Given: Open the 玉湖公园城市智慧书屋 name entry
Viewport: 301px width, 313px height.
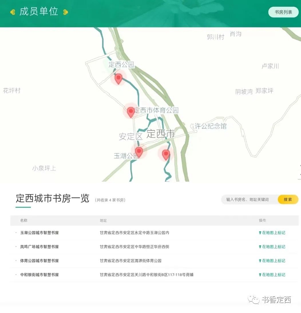Looking at the screenshot, I should (39, 233).
